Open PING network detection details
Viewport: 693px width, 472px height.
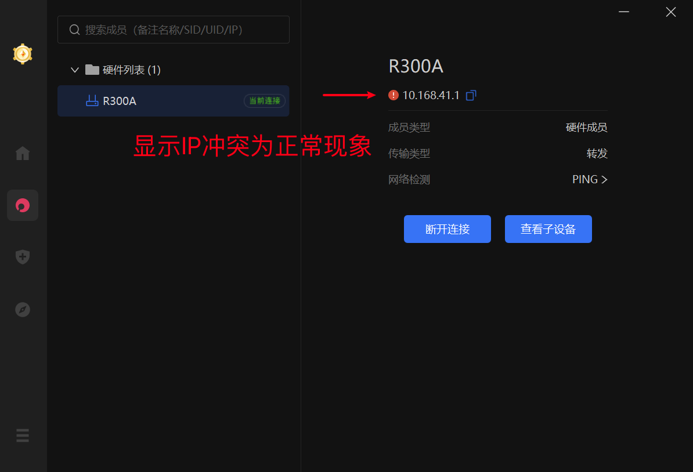coord(585,179)
